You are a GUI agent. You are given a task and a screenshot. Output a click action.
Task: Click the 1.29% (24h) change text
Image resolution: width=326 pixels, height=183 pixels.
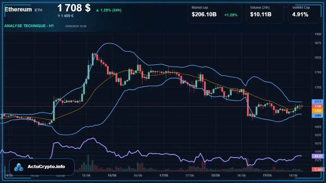coord(111,10)
